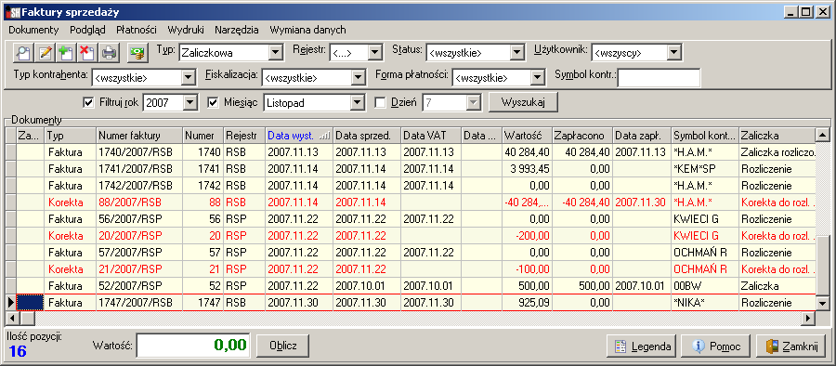Select invoice 1741/2007/RSB cell
The width and height of the screenshot is (836, 366).
(x=139, y=169)
